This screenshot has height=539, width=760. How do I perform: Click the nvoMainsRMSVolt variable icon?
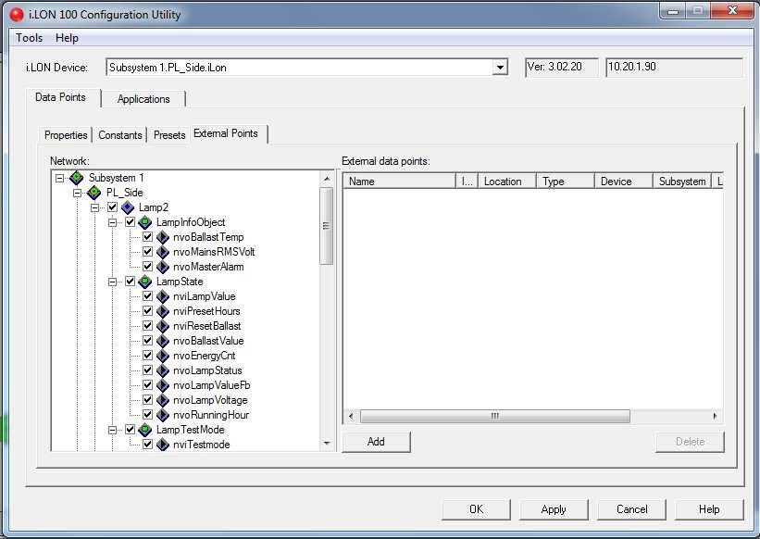tap(163, 252)
